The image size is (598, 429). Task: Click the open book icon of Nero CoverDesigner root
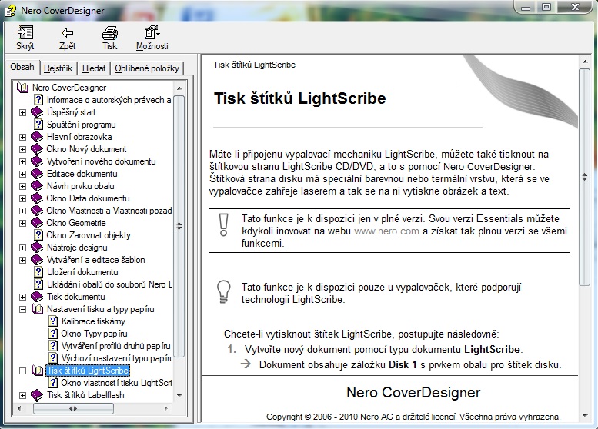23,88
